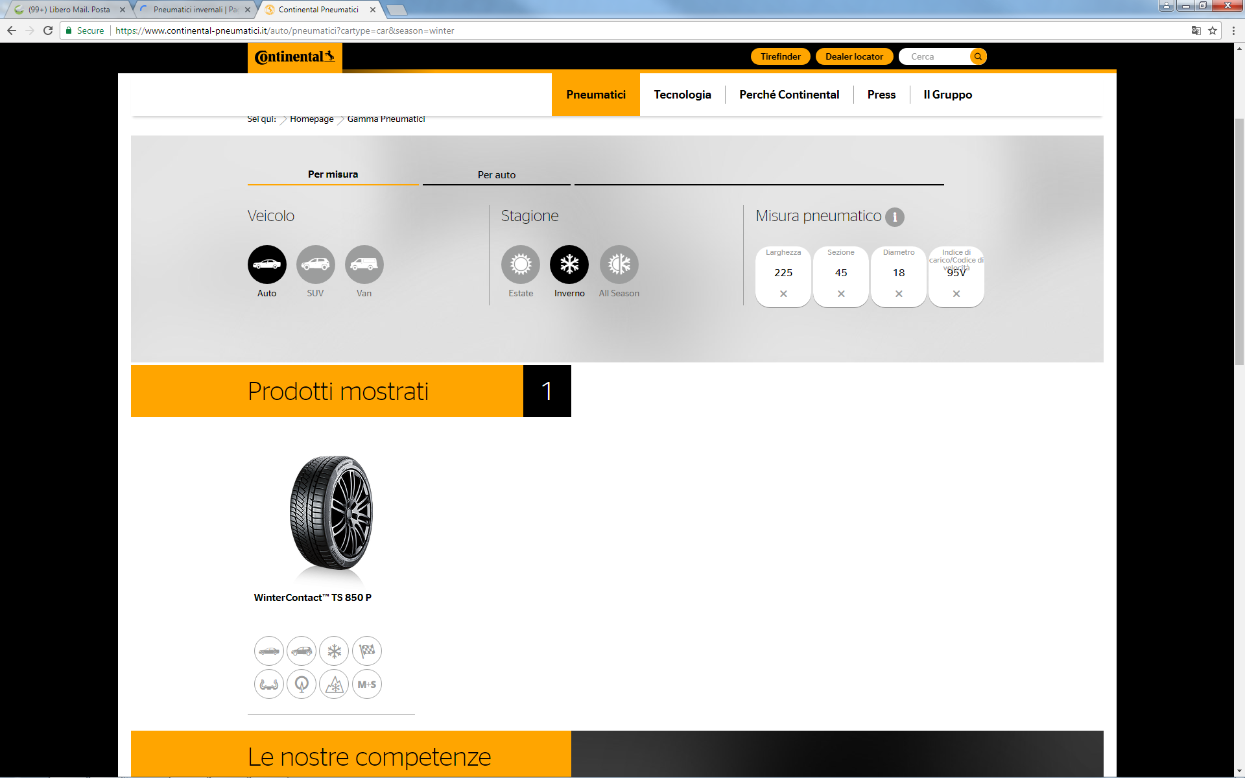Click the checkered flag feature icon
This screenshot has height=778, width=1245.
click(x=367, y=651)
